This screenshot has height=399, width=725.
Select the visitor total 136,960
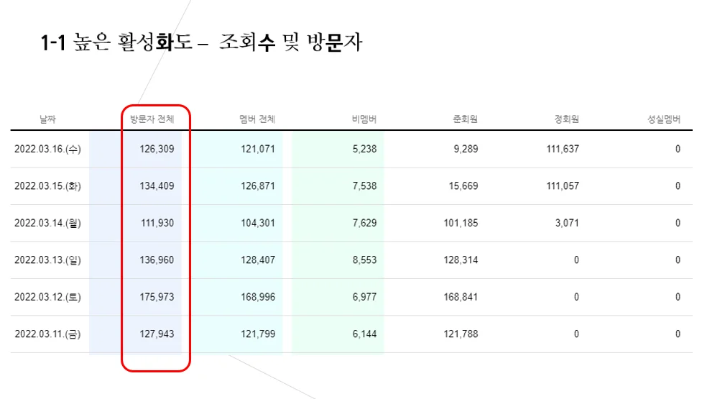click(x=157, y=260)
